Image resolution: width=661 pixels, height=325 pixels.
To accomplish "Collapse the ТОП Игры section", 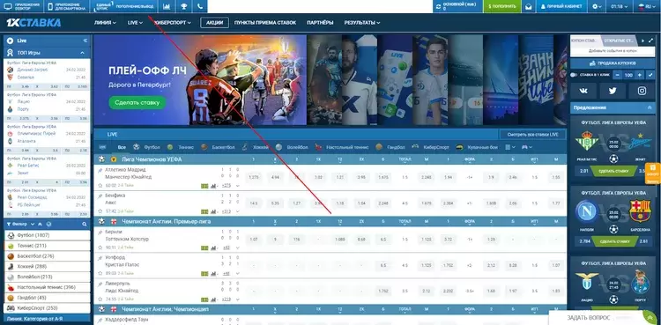I will 82,53.
